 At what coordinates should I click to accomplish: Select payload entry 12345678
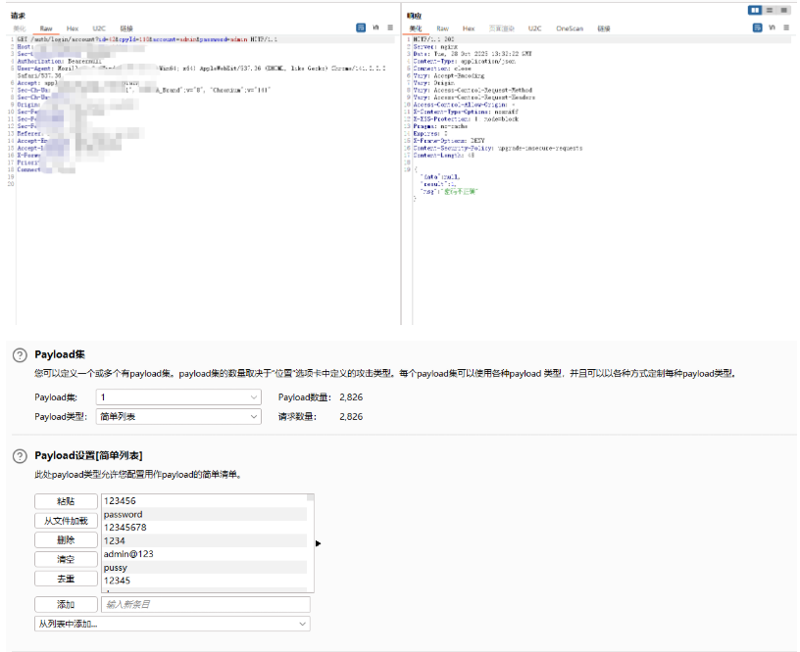coord(204,528)
